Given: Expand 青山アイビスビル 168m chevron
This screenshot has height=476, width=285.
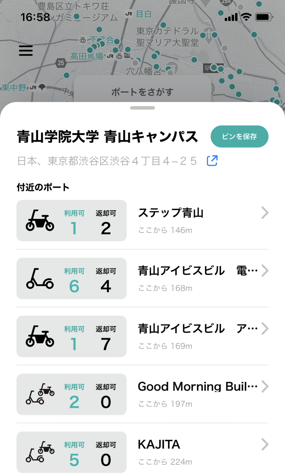Looking at the screenshot, I should [265, 271].
